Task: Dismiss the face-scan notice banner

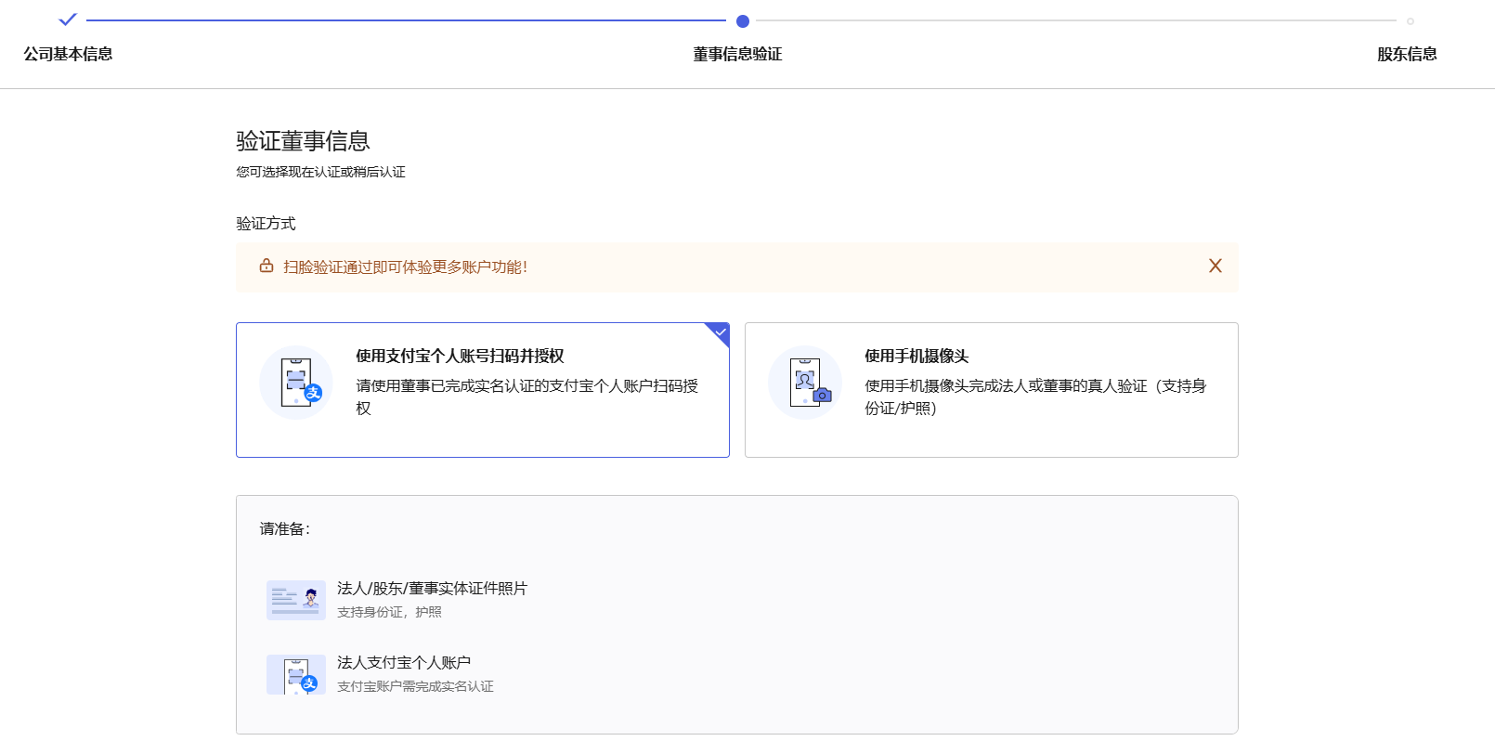Action: [1215, 266]
